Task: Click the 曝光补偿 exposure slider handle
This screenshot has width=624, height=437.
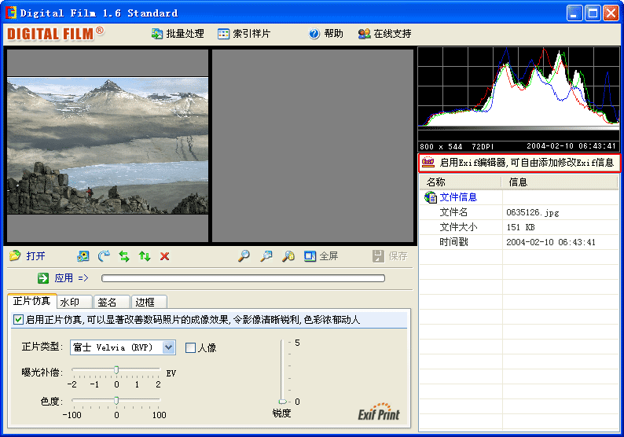Action: (x=116, y=370)
